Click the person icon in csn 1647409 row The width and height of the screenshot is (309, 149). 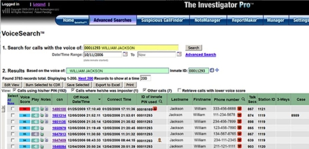tap(160, 140)
